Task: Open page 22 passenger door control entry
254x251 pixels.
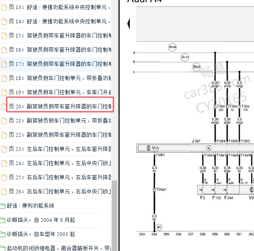Action: click(x=60, y=135)
